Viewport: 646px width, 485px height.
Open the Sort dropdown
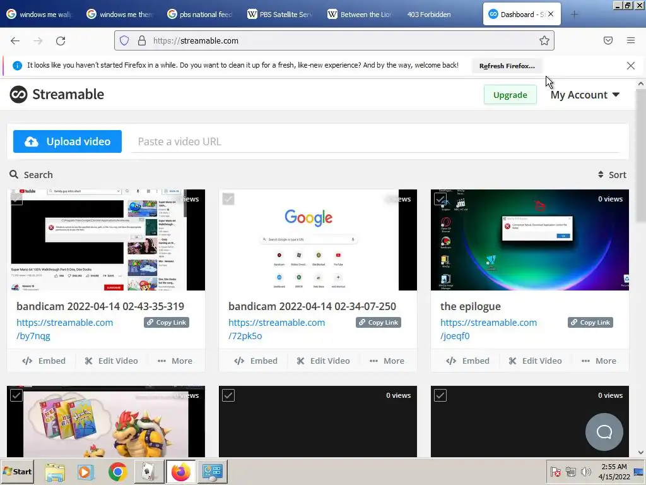pos(612,175)
